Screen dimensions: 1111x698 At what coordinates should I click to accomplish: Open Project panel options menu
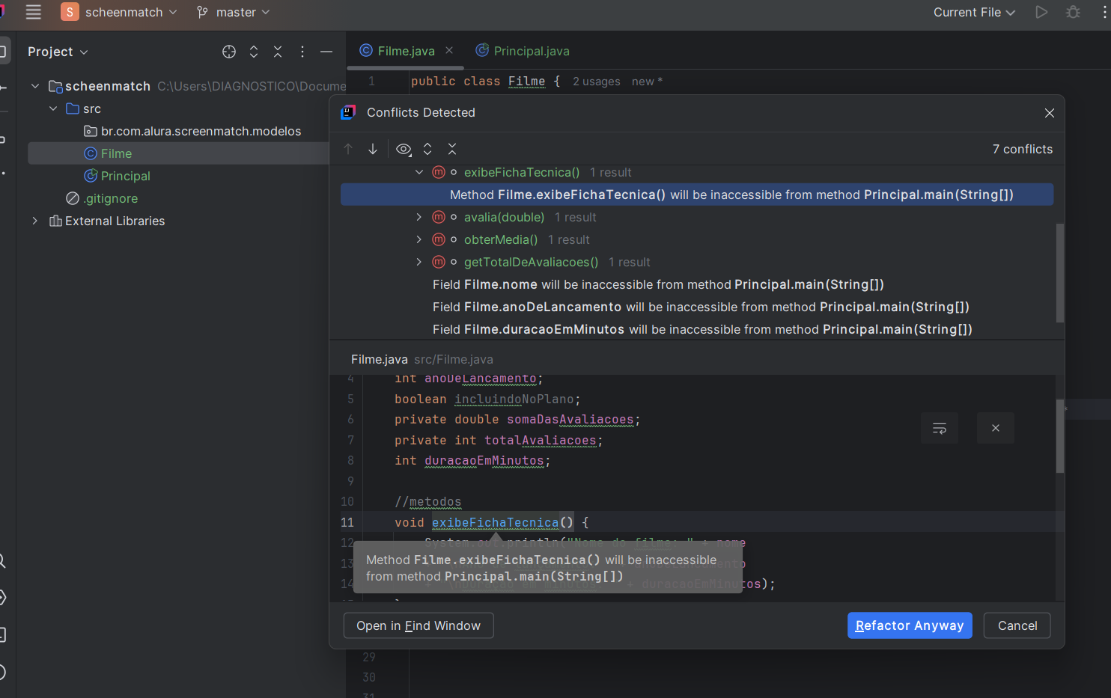[x=302, y=52]
